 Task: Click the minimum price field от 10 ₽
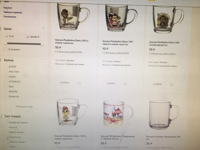tap(14, 36)
